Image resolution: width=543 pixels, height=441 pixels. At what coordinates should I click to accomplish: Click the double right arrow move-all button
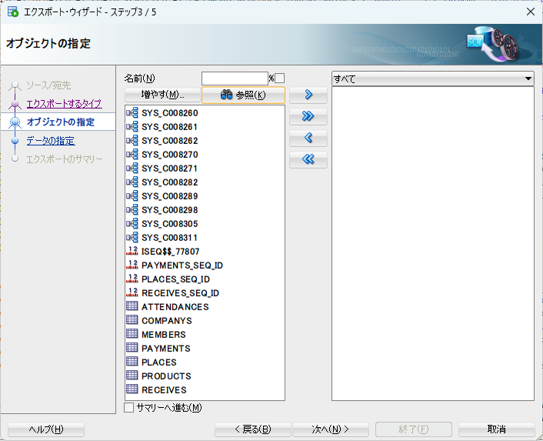[x=308, y=117]
